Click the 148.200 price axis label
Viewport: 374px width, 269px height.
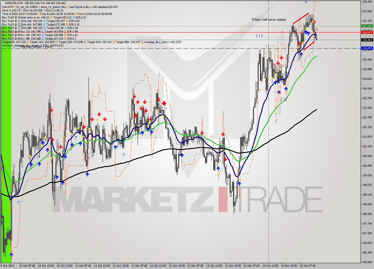[x=367, y=214]
